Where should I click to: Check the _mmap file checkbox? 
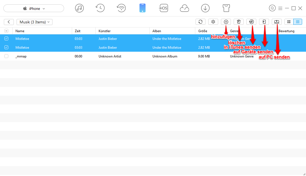click(x=6, y=56)
